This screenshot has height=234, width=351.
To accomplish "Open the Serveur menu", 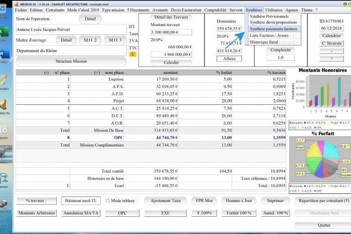I will [x=236, y=10].
